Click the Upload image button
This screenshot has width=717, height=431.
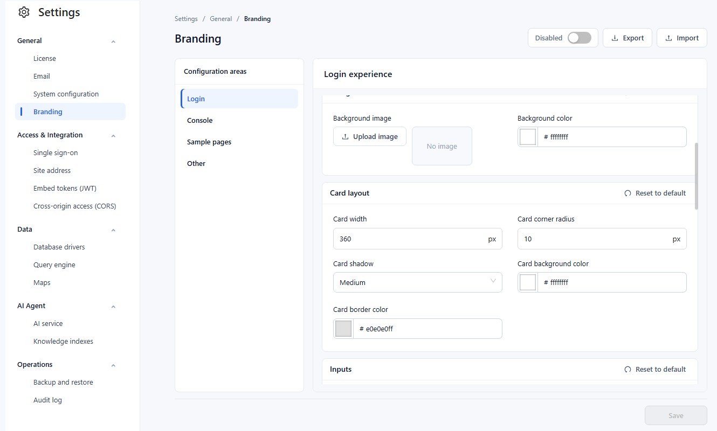pyautogui.click(x=370, y=136)
